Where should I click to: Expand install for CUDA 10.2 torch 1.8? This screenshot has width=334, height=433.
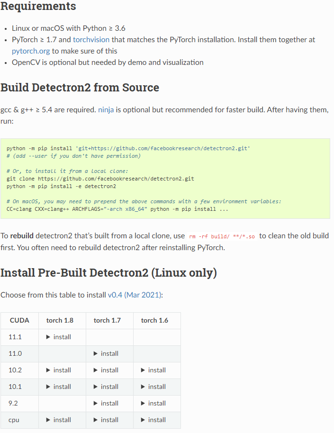(x=58, y=370)
